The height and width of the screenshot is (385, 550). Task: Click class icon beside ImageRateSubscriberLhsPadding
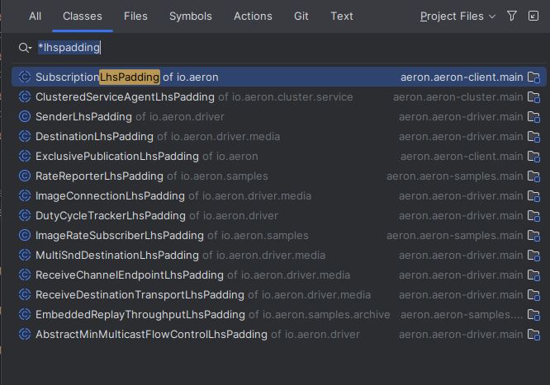[x=25, y=236]
